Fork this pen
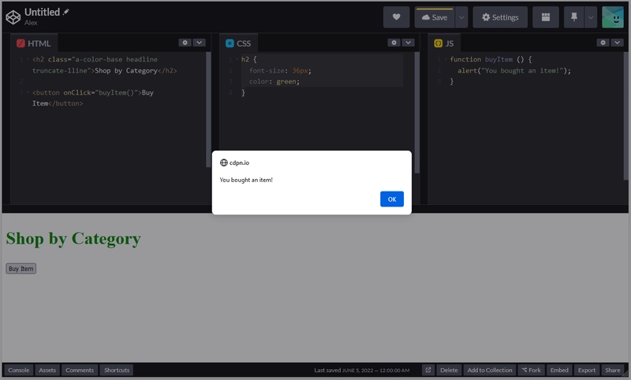Image resolution: width=631 pixels, height=380 pixels. [531, 370]
